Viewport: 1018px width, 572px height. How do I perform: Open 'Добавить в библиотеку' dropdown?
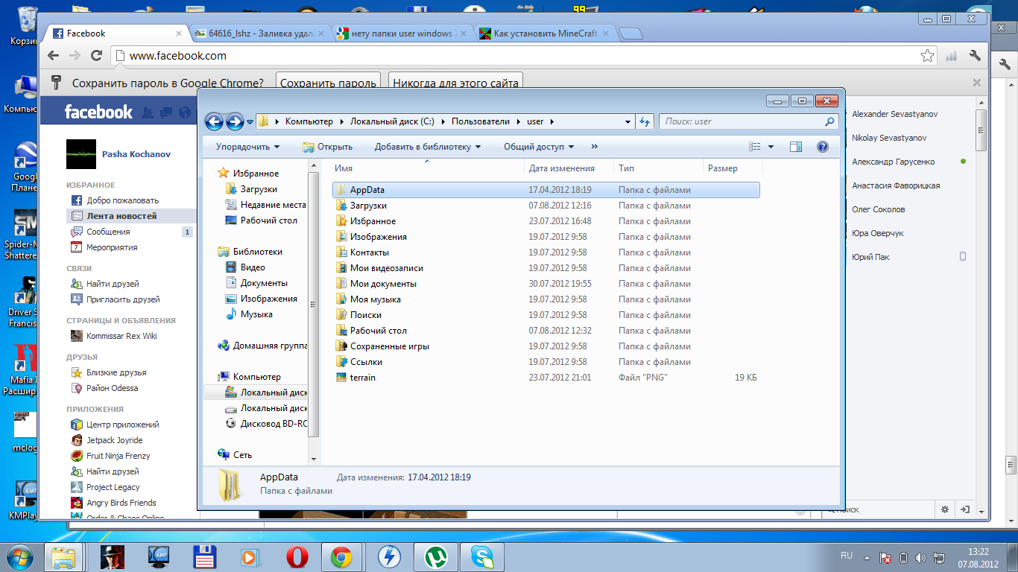pyautogui.click(x=428, y=147)
